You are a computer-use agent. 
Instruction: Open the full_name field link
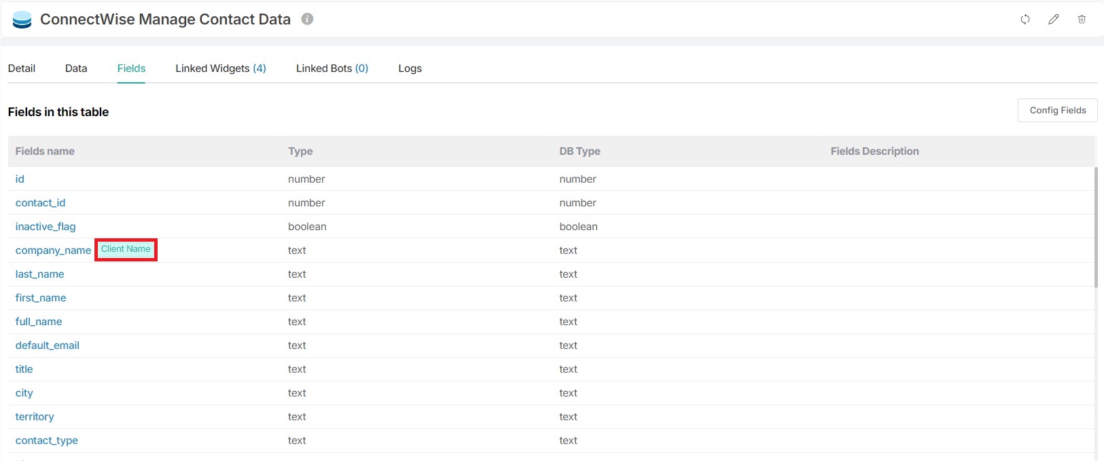coord(39,321)
